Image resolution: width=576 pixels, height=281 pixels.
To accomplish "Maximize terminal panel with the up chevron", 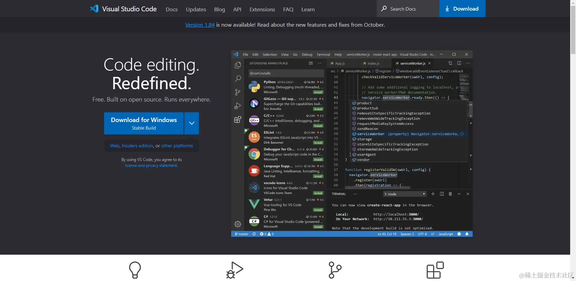I will tap(459, 194).
